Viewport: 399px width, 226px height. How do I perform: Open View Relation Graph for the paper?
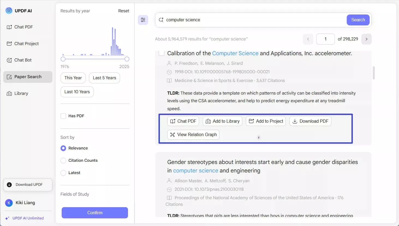click(193, 135)
